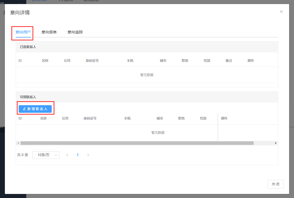
Task: Click 备注 column header in 已选联系人 table
Action: click(x=229, y=61)
